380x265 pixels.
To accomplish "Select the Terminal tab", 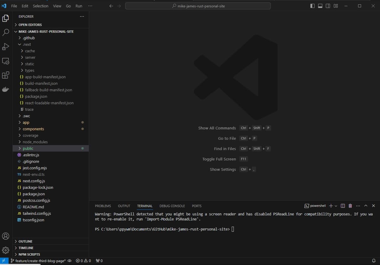I will pos(145,206).
